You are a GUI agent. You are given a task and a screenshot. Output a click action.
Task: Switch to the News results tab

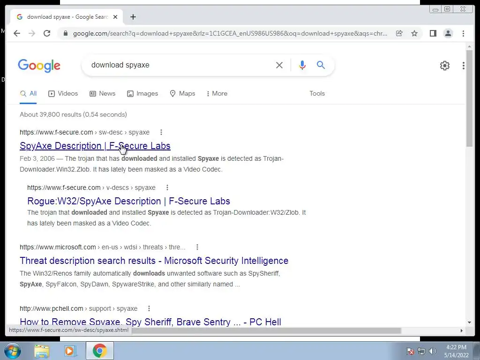coord(102,94)
